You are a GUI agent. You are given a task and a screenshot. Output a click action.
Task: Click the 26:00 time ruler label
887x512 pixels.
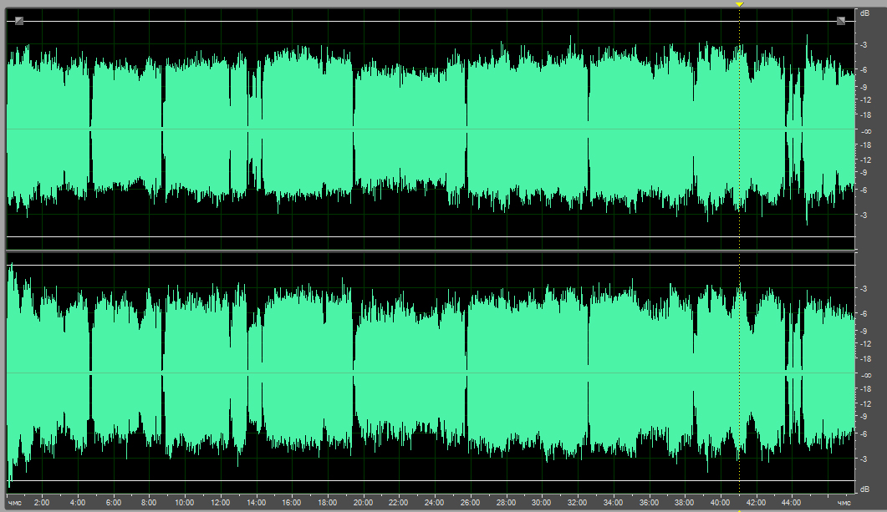point(471,503)
